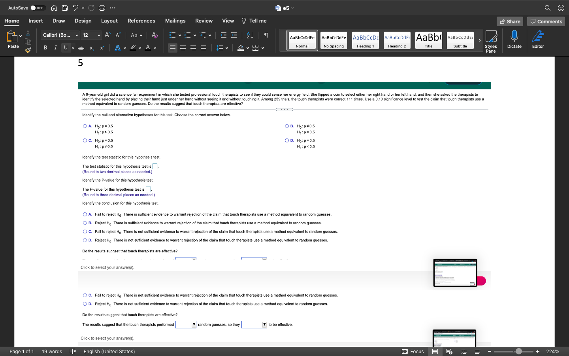Screen dimensions: 569x356
Task: Expand numbering list dropdown arrow
Action: coord(195,36)
